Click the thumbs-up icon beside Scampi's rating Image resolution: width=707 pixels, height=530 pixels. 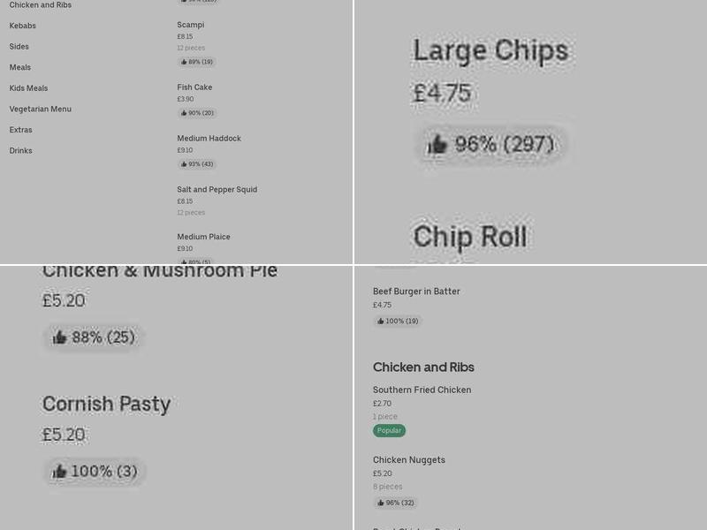(x=182, y=62)
